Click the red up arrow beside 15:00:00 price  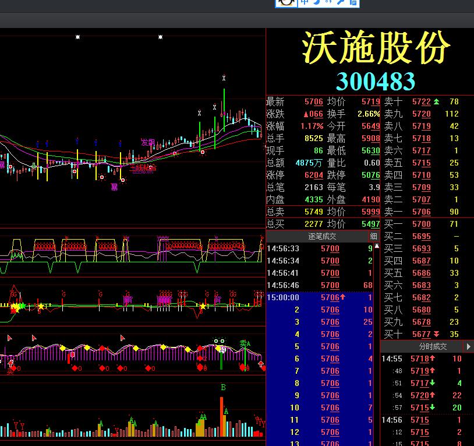342,297
